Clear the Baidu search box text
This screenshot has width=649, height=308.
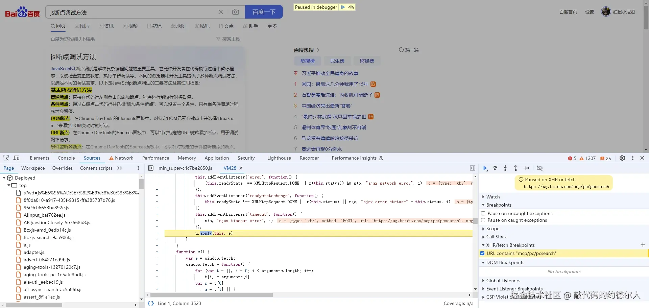point(221,12)
